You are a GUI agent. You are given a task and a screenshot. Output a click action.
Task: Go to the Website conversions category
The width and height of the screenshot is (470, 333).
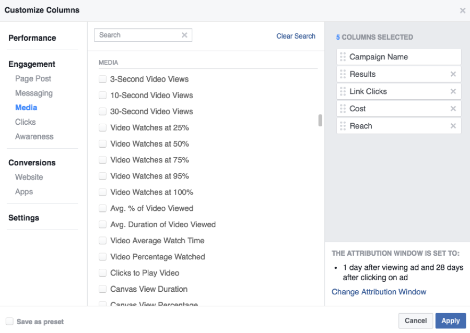click(x=29, y=177)
